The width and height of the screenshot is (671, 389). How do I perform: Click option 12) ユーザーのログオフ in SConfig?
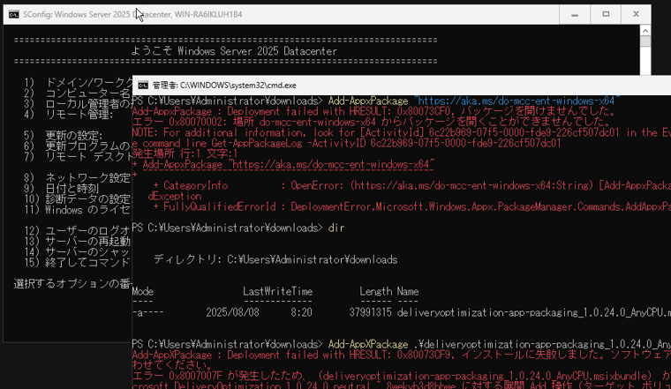[x=78, y=231]
